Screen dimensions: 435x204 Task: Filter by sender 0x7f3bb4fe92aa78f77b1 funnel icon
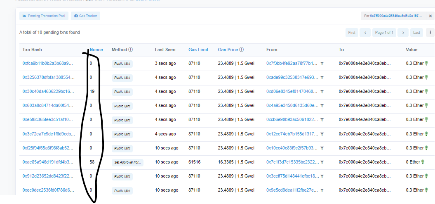pyautogui.click(x=322, y=64)
